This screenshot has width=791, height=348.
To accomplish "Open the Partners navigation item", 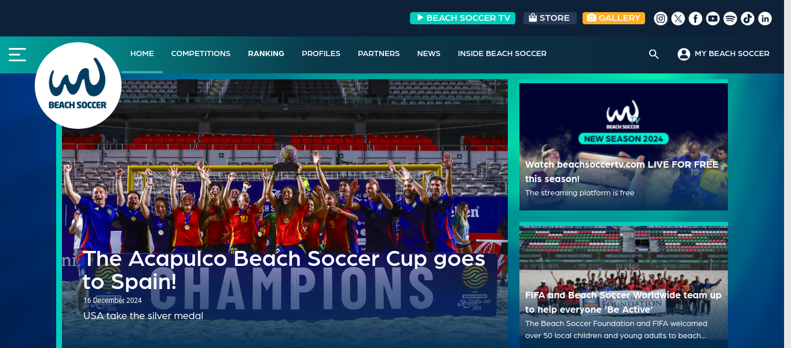I will pos(379,54).
